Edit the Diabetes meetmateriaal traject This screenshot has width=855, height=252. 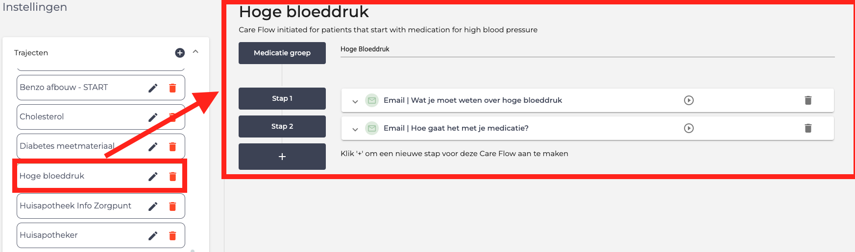(x=153, y=147)
